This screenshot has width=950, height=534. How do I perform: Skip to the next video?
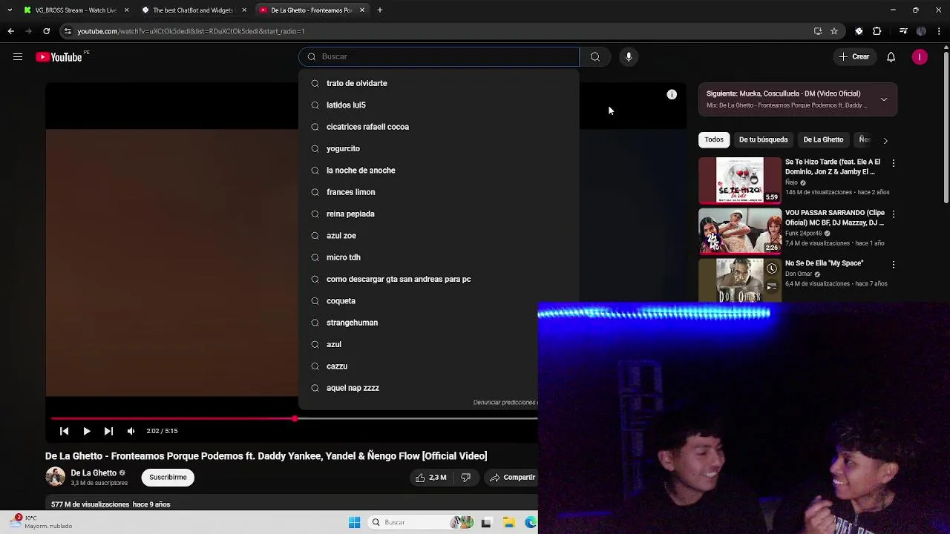[x=108, y=431]
